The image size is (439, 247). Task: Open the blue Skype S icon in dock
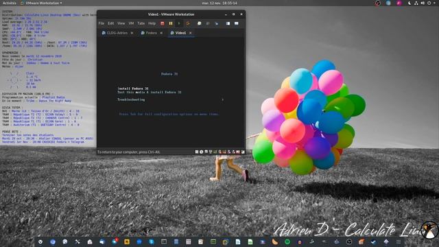click(x=152, y=242)
